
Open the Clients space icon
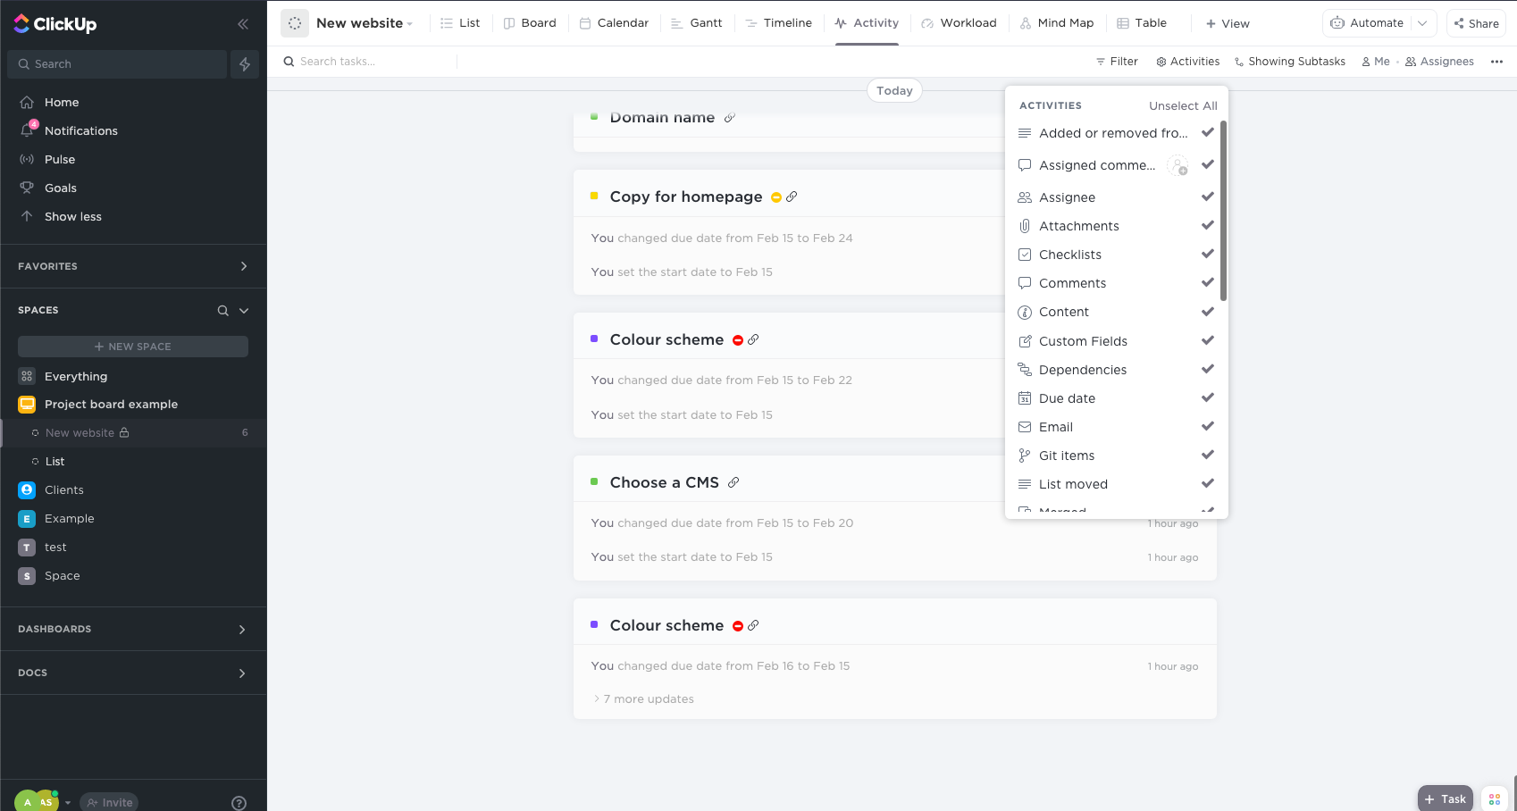pos(26,489)
